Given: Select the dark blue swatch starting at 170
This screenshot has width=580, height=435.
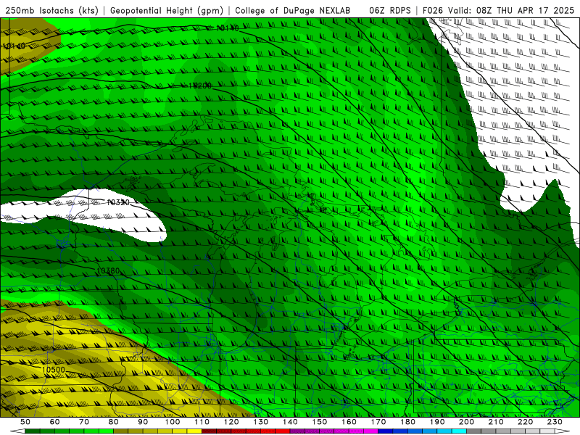Looking at the screenshot, I should point(386,431).
